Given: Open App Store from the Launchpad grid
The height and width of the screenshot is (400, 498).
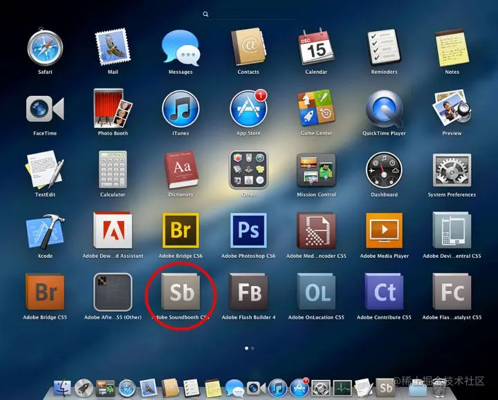Looking at the screenshot, I should 249,108.
